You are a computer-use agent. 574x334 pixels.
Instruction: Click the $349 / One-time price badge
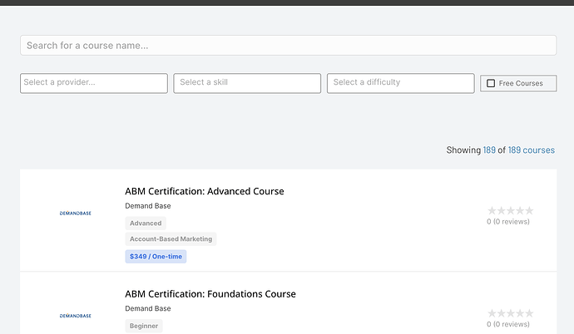tap(156, 256)
